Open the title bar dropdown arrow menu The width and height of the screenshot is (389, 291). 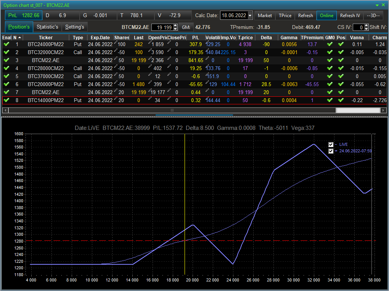click(x=377, y=5)
